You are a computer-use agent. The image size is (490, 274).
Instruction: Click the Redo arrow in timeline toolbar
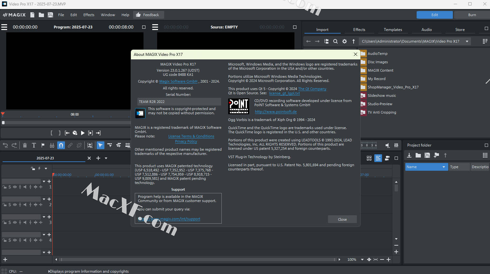point(14,145)
